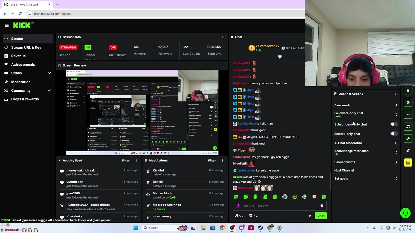
Task: Focus the Send a message field
Action: (280, 205)
